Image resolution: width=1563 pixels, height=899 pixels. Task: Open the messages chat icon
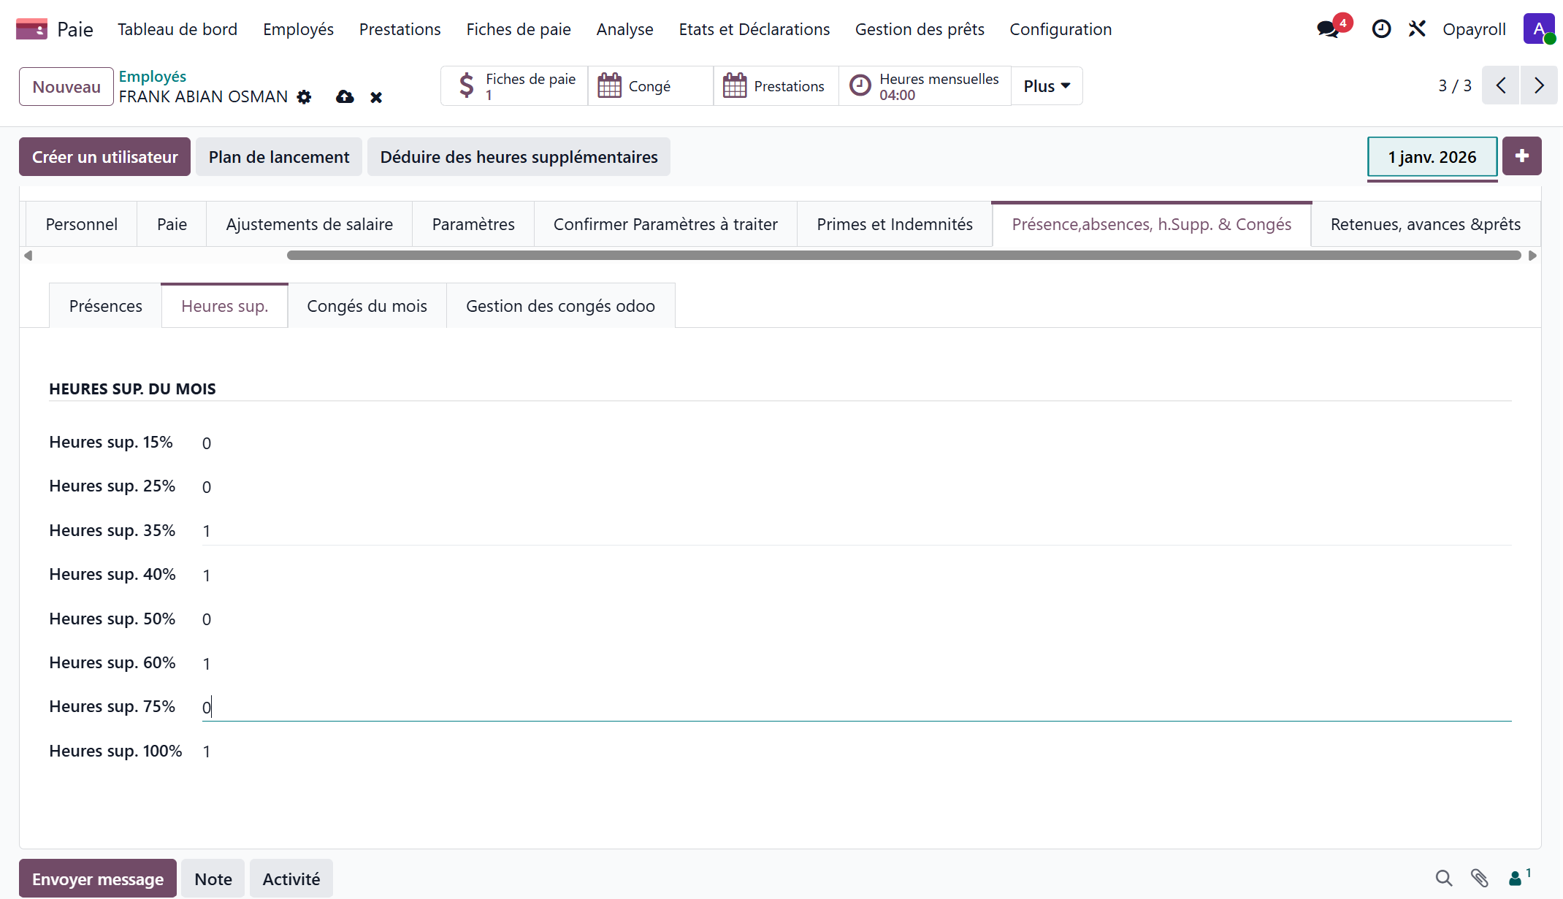(1327, 29)
